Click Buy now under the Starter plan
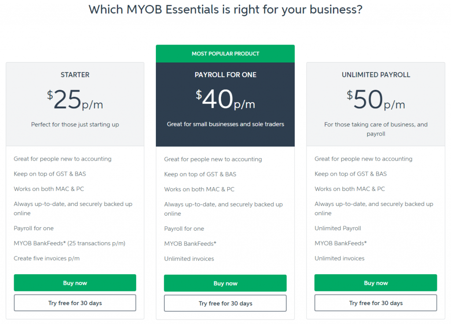This screenshot has width=451, height=324. click(75, 283)
